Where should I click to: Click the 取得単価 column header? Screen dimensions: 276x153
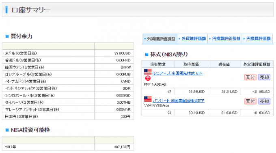191,64
